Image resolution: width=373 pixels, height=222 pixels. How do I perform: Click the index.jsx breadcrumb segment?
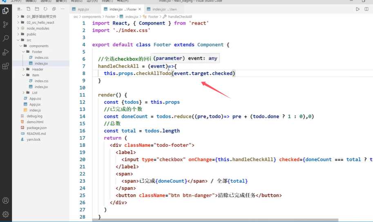pyautogui.click(x=132, y=17)
